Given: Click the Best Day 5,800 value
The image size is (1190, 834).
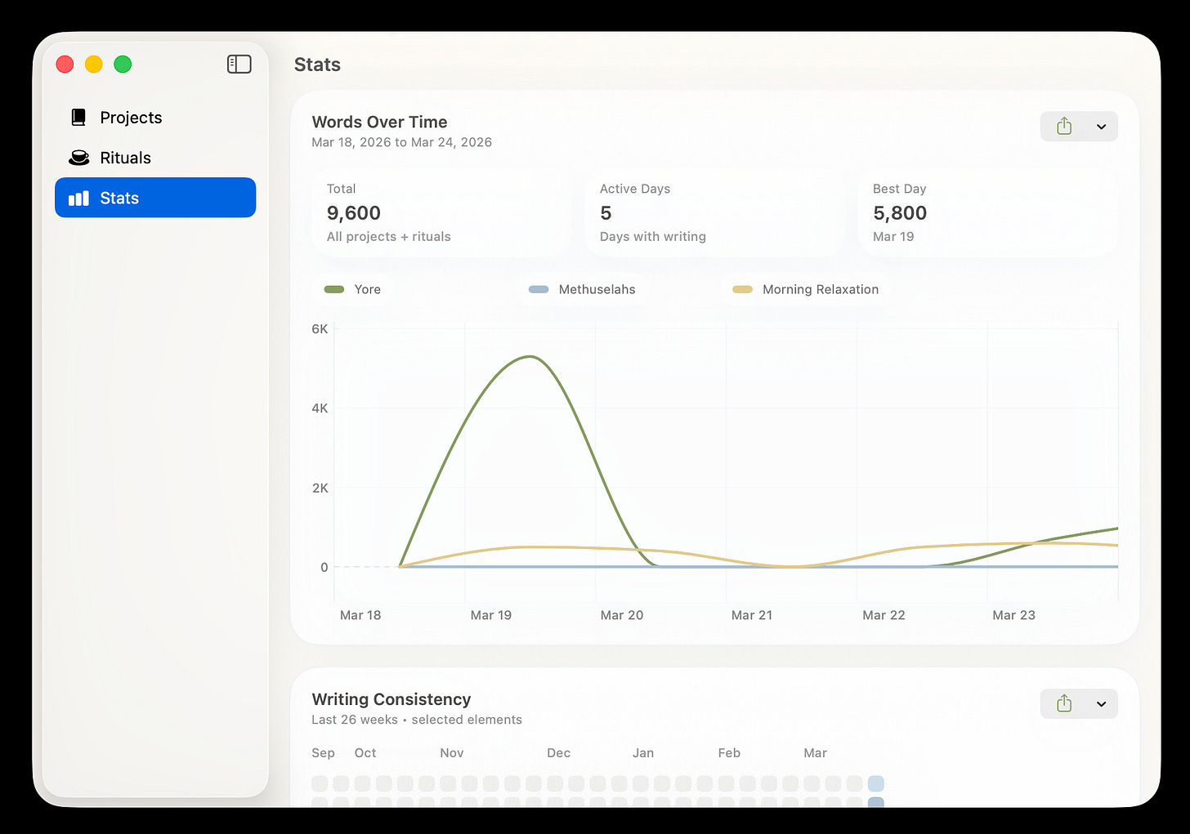Looking at the screenshot, I should 900,213.
